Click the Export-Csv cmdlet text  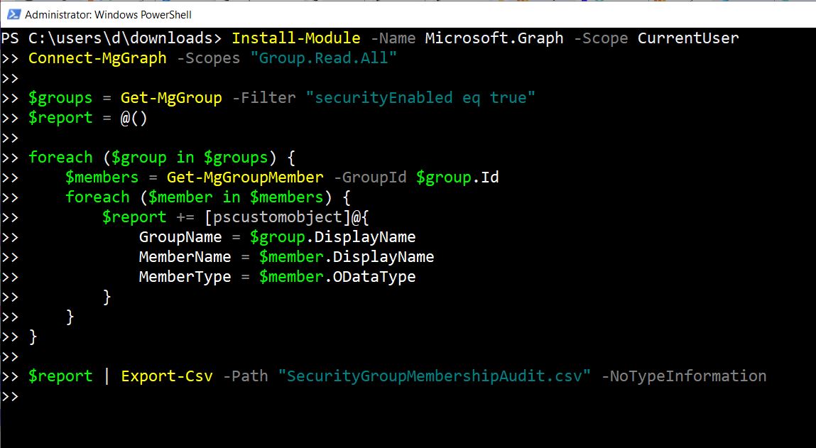tap(167, 376)
